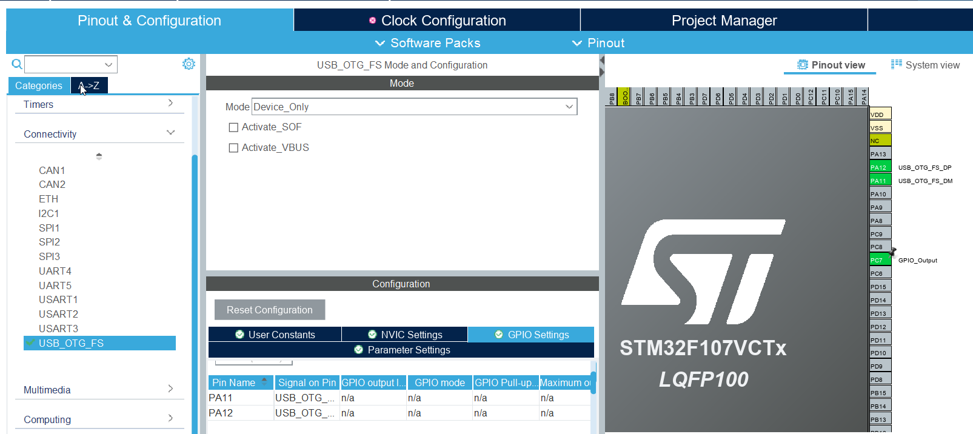Click the small sort arrows above CAN1
The height and width of the screenshot is (434, 973).
(x=99, y=156)
